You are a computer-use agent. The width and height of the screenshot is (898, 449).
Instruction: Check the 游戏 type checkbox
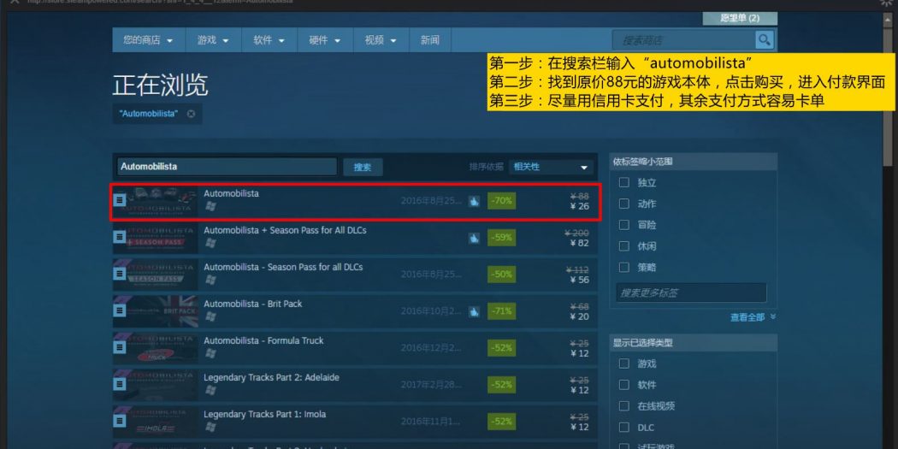point(624,363)
